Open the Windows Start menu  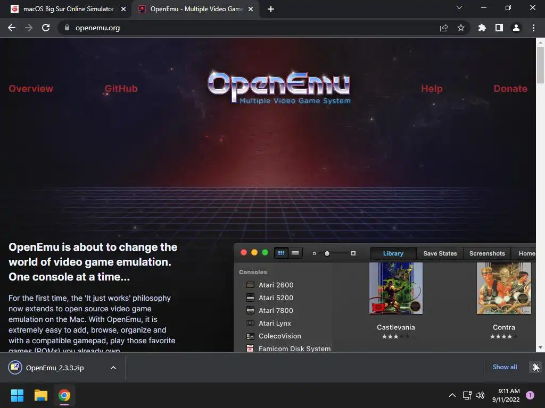pyautogui.click(x=17, y=395)
